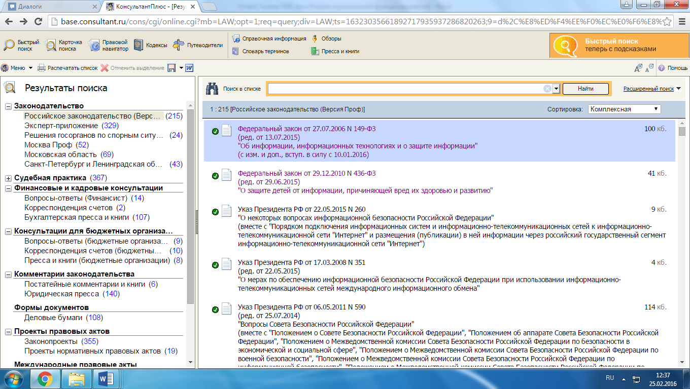Viewport: 690px width, 389px height.
Task: Click document icon of Указ Президента N 260
Action: (x=226, y=211)
